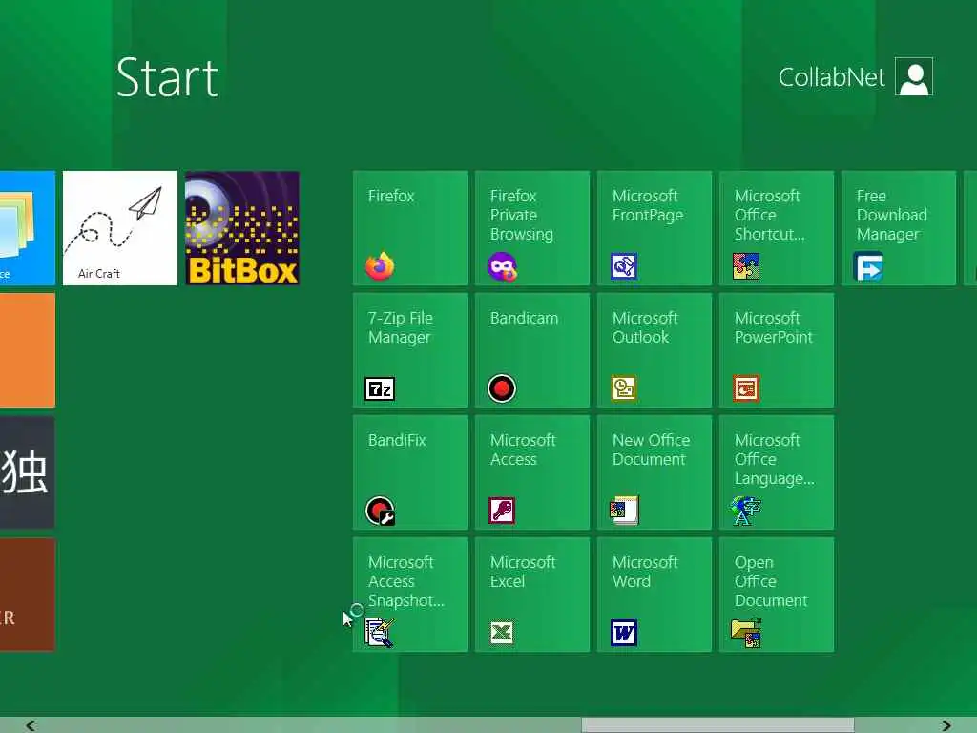Screen dimensions: 977x733
Task: Launch Microsoft Access tile
Action: pos(532,472)
